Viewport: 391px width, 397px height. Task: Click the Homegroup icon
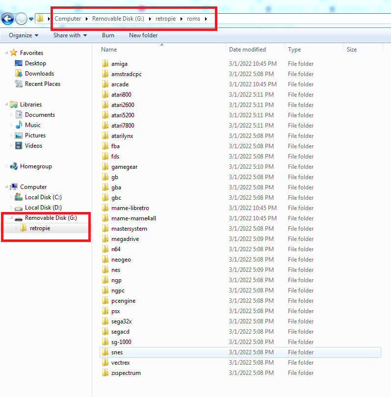[x=13, y=166]
